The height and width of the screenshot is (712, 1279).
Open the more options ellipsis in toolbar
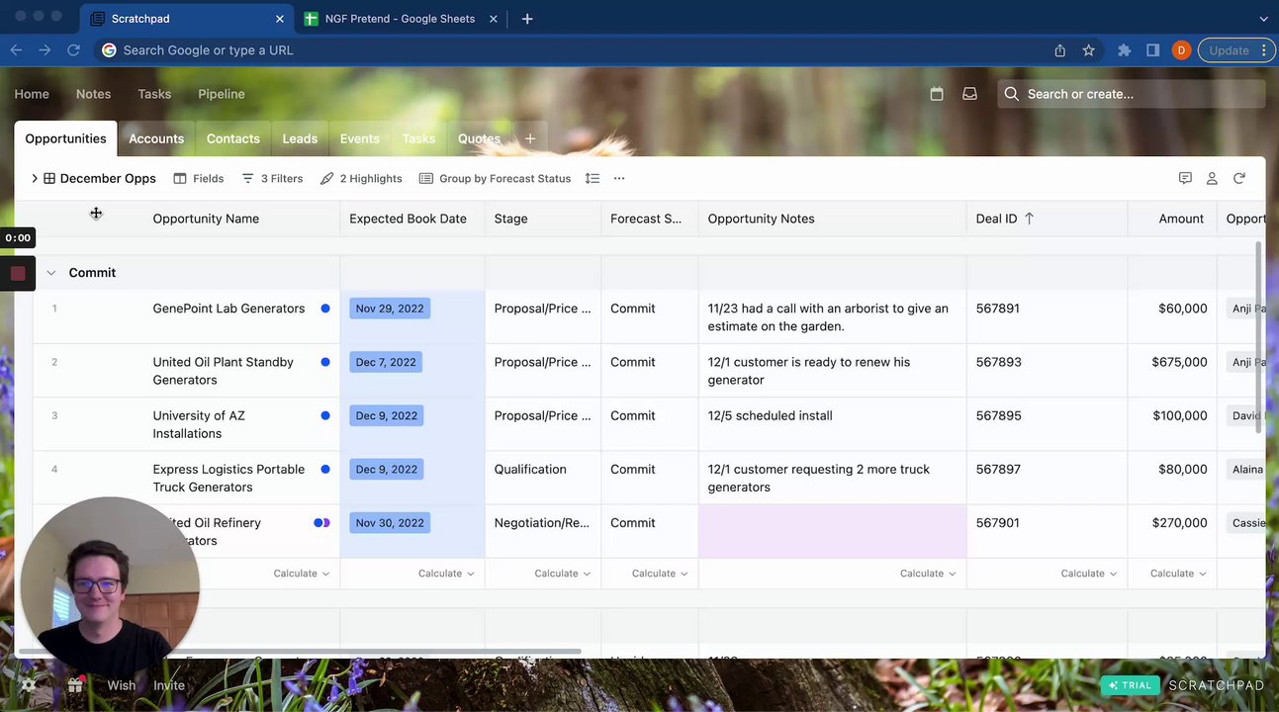[x=619, y=178]
